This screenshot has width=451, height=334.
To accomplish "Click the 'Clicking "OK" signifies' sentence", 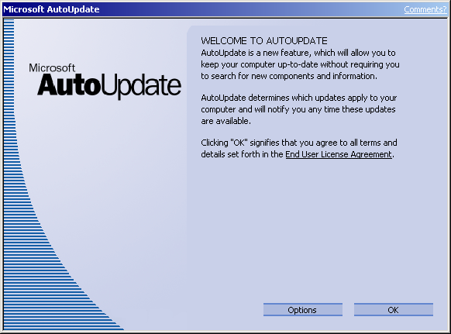I will click(299, 149).
